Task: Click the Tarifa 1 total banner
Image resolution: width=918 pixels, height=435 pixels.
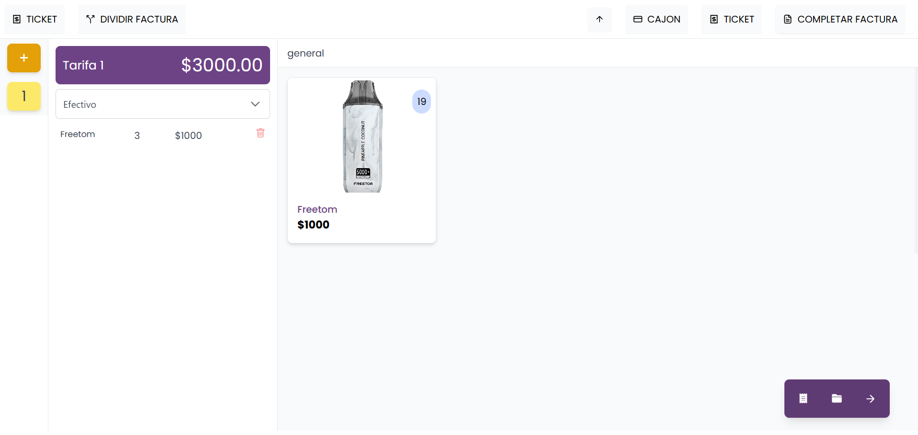Action: pos(163,65)
